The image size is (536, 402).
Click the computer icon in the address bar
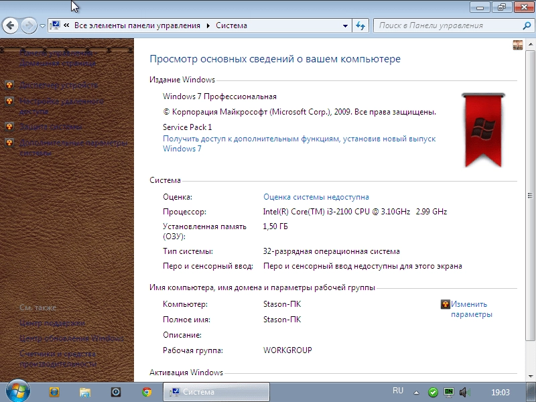point(55,25)
